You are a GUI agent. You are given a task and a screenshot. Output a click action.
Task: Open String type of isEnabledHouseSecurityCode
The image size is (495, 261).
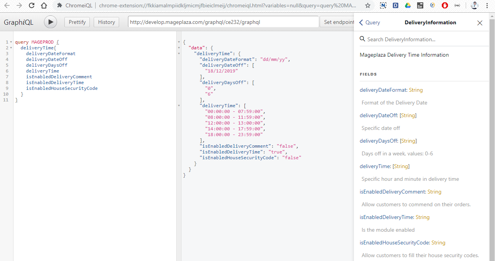tap(438, 242)
